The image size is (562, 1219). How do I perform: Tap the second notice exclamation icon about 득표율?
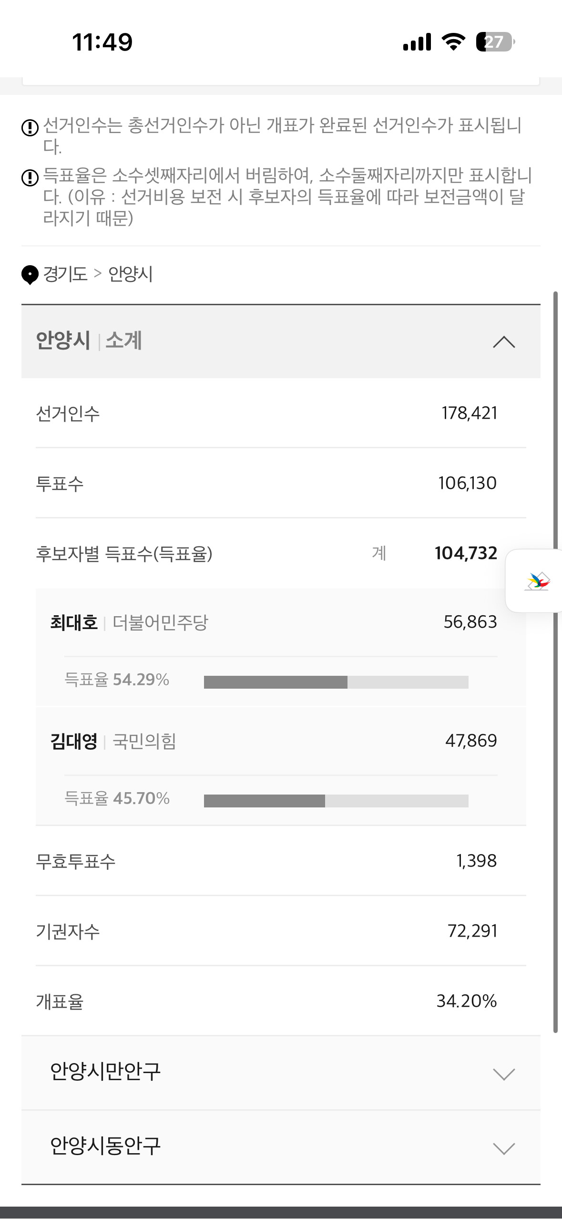click(x=30, y=177)
